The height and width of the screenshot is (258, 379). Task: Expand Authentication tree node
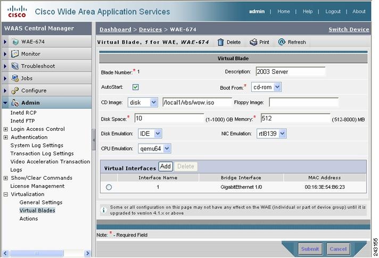point(5,137)
